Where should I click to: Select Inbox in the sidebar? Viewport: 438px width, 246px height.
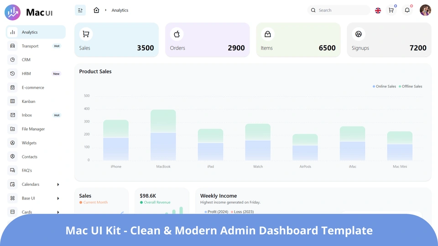(x=36, y=115)
